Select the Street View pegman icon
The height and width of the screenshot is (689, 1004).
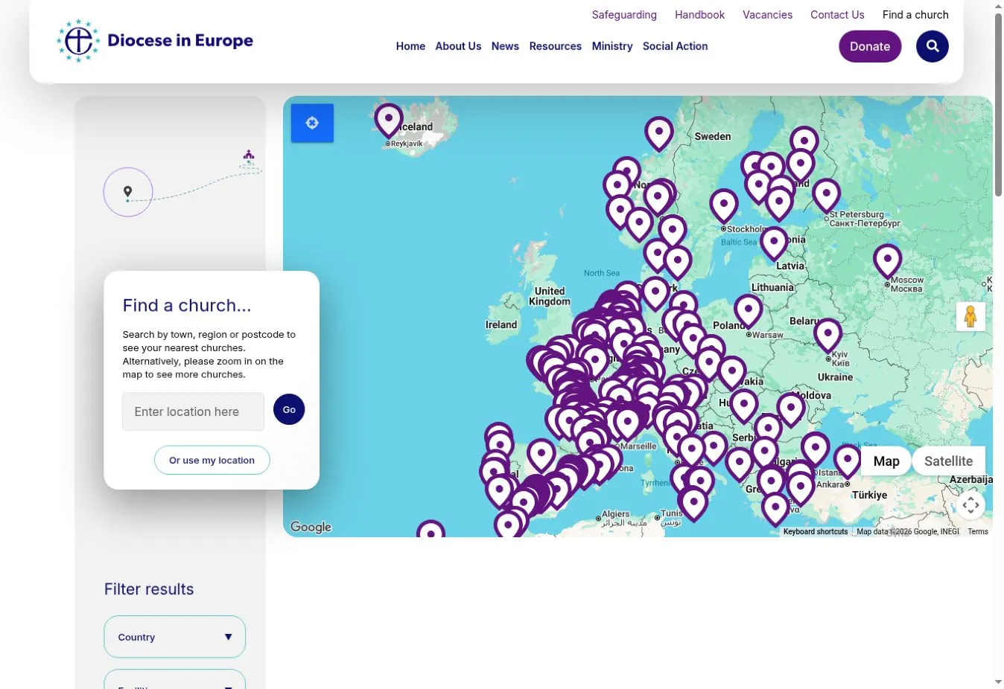click(x=970, y=316)
